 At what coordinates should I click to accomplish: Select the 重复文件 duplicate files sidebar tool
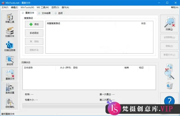tap(10, 74)
